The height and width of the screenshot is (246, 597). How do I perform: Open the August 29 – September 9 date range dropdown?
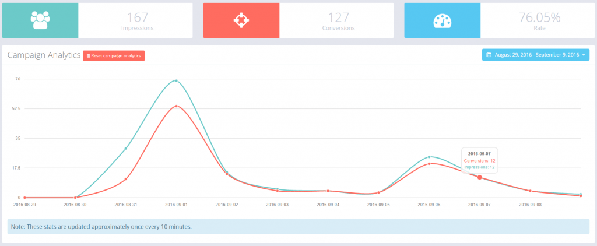pos(535,55)
